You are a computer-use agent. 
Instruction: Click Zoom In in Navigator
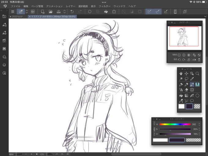[x=184, y=55]
